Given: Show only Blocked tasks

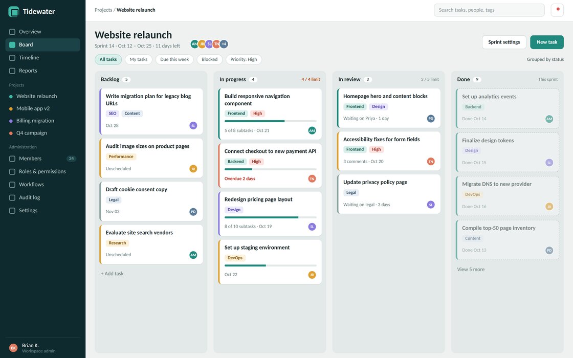Looking at the screenshot, I should click(209, 59).
